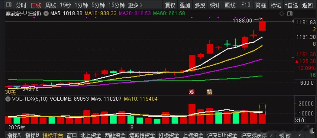
Task: Click the MA5: 1018.86 indicator label
Action: [66, 14]
